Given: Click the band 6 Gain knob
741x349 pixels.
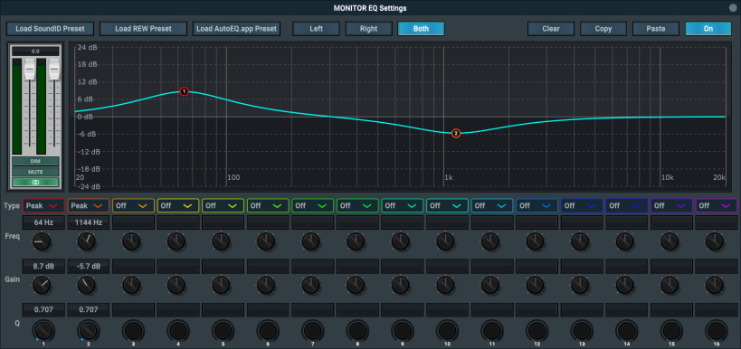Looking at the screenshot, I should point(266,285).
